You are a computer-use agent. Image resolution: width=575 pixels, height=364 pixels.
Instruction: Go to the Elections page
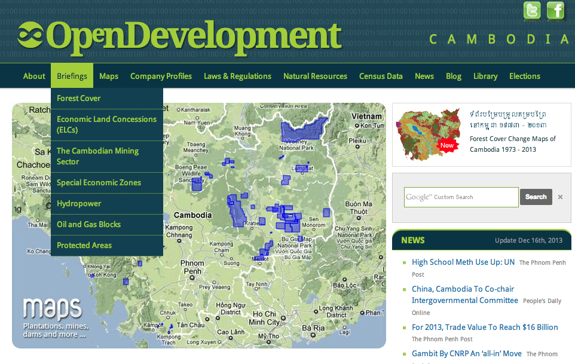[524, 77]
